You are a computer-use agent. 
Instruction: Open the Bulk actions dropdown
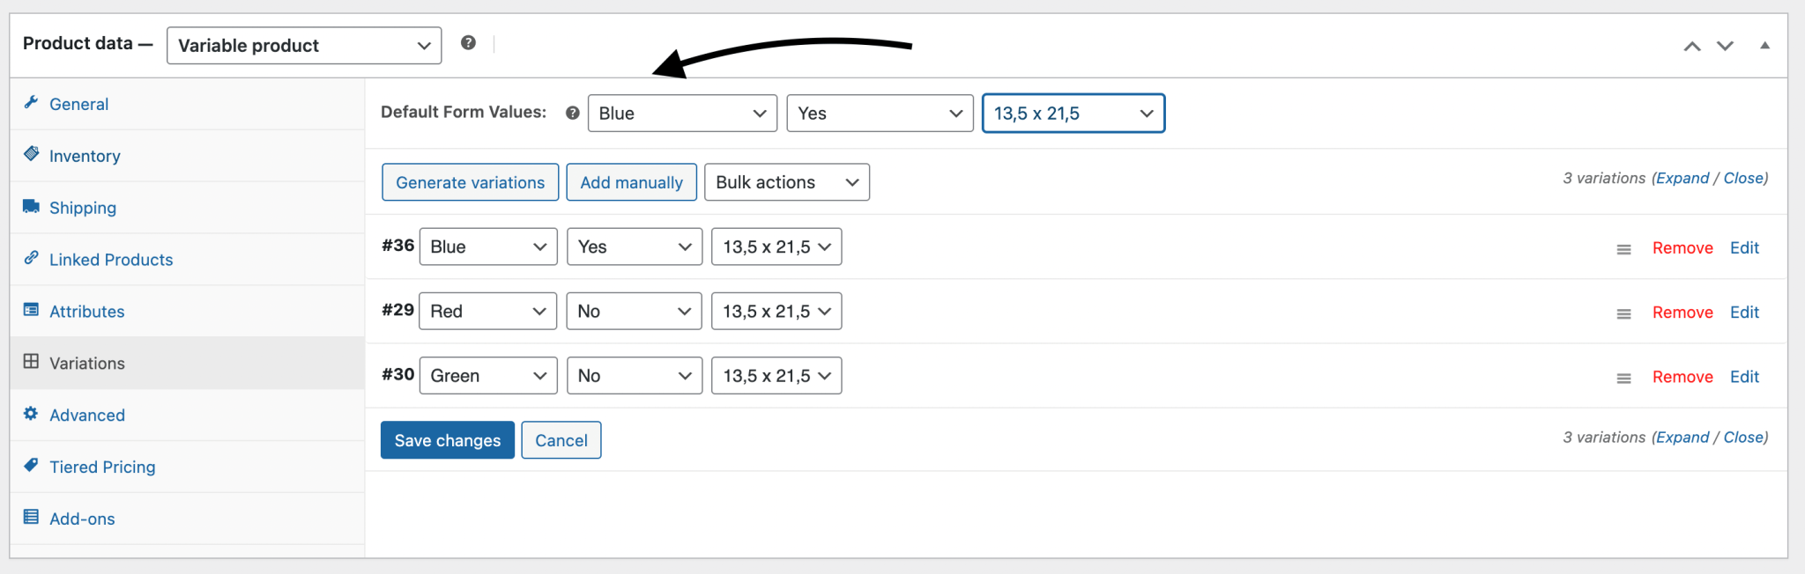coord(786,182)
